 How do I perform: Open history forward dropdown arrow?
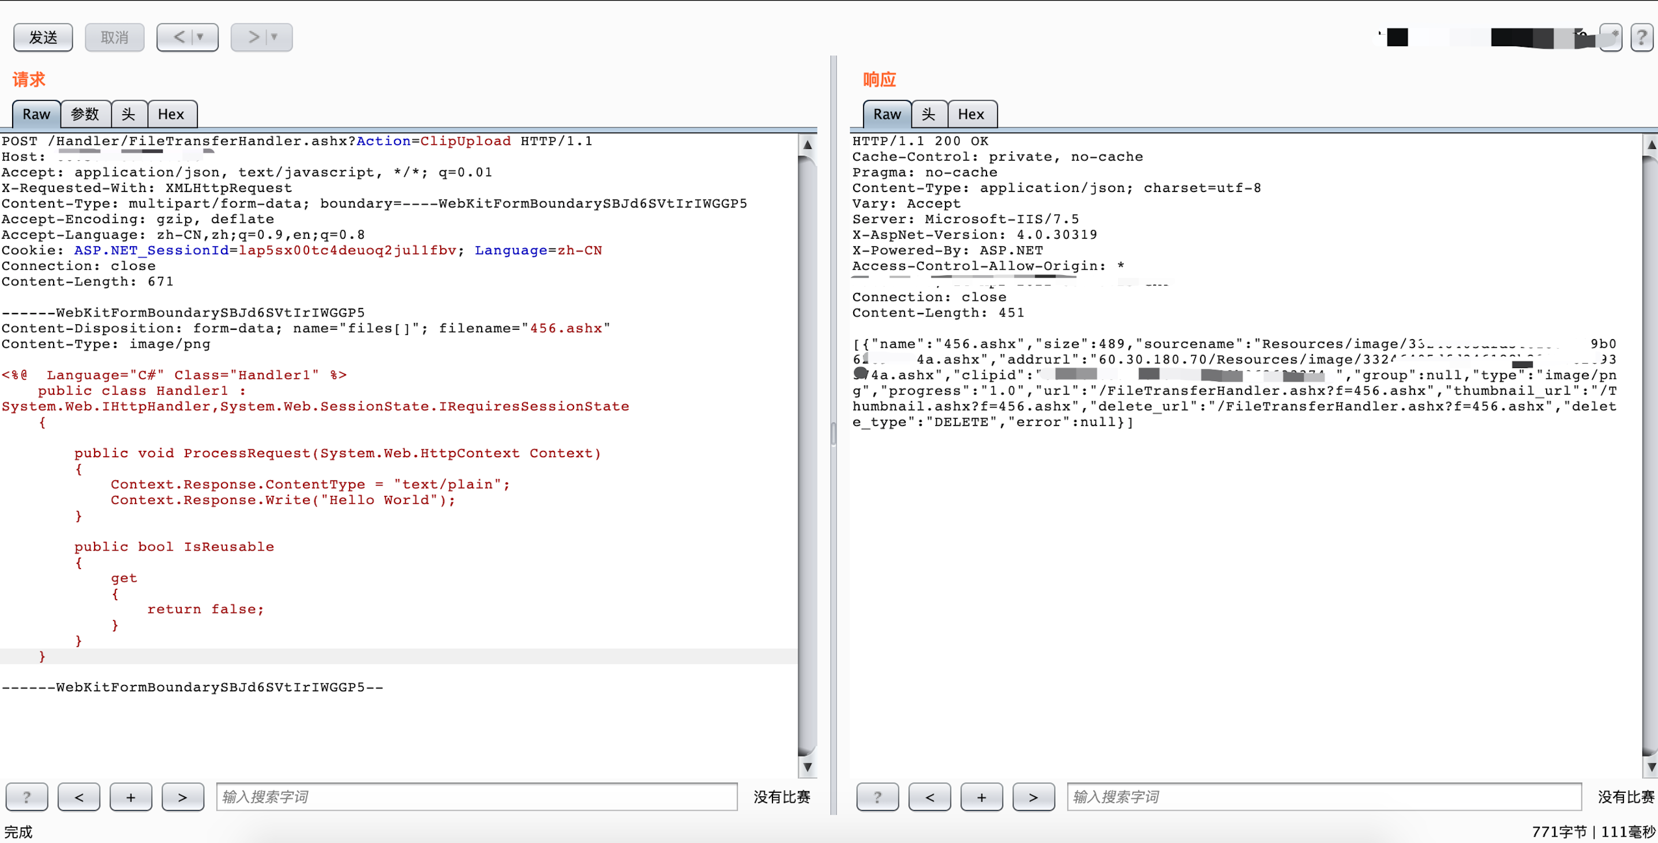[x=275, y=37]
